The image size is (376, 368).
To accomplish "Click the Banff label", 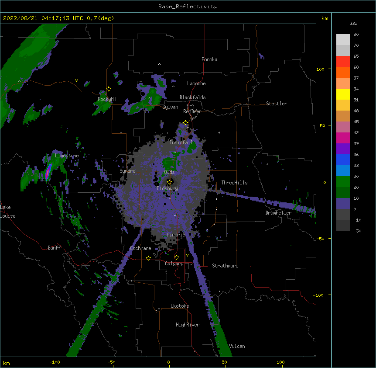I will (x=54, y=248).
